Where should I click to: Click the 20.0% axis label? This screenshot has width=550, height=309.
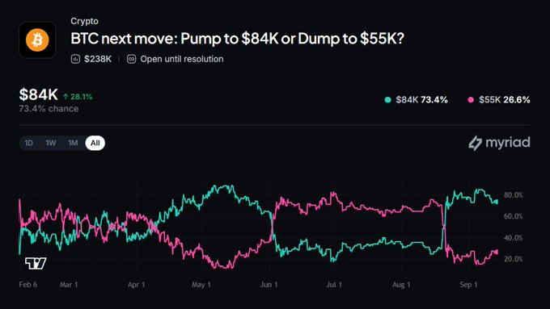(513, 259)
